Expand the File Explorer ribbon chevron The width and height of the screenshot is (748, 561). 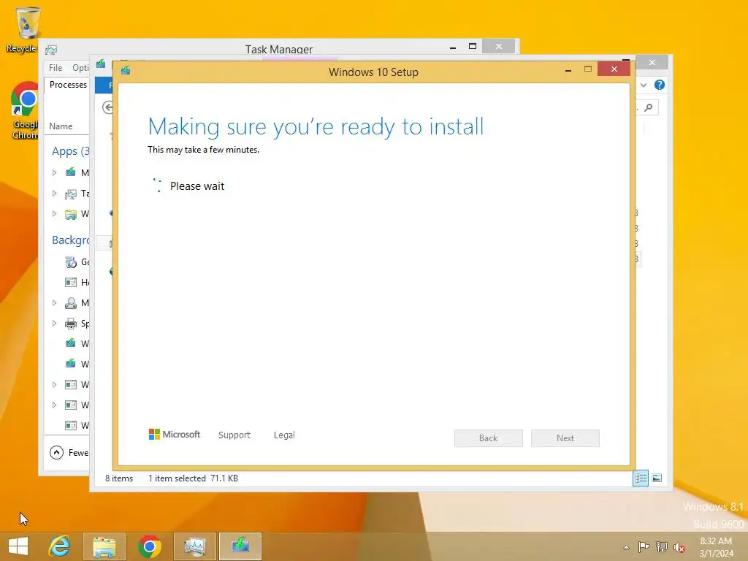644,85
